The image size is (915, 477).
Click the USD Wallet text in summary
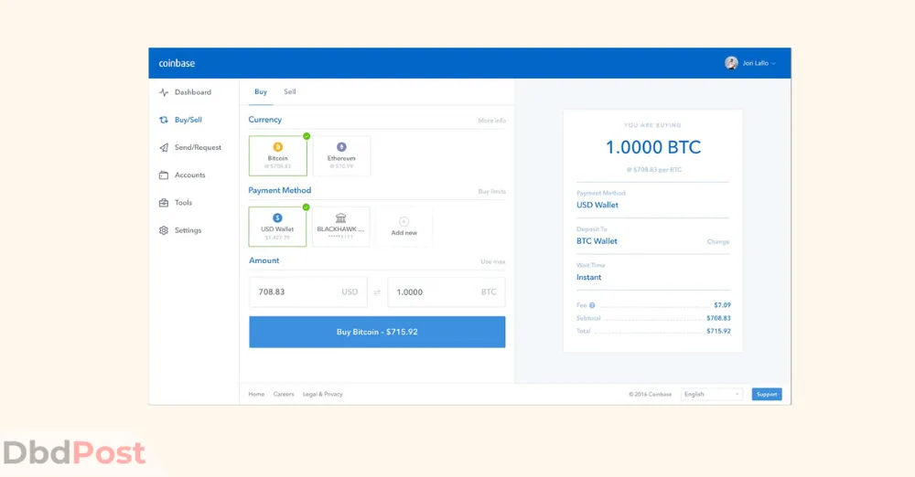597,206
